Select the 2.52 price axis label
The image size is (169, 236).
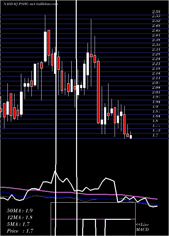(x=156, y=21)
